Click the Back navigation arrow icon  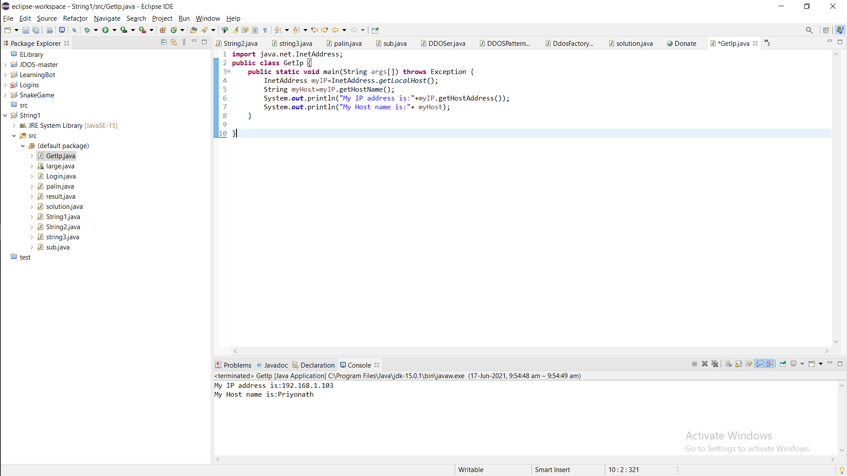[x=335, y=30]
